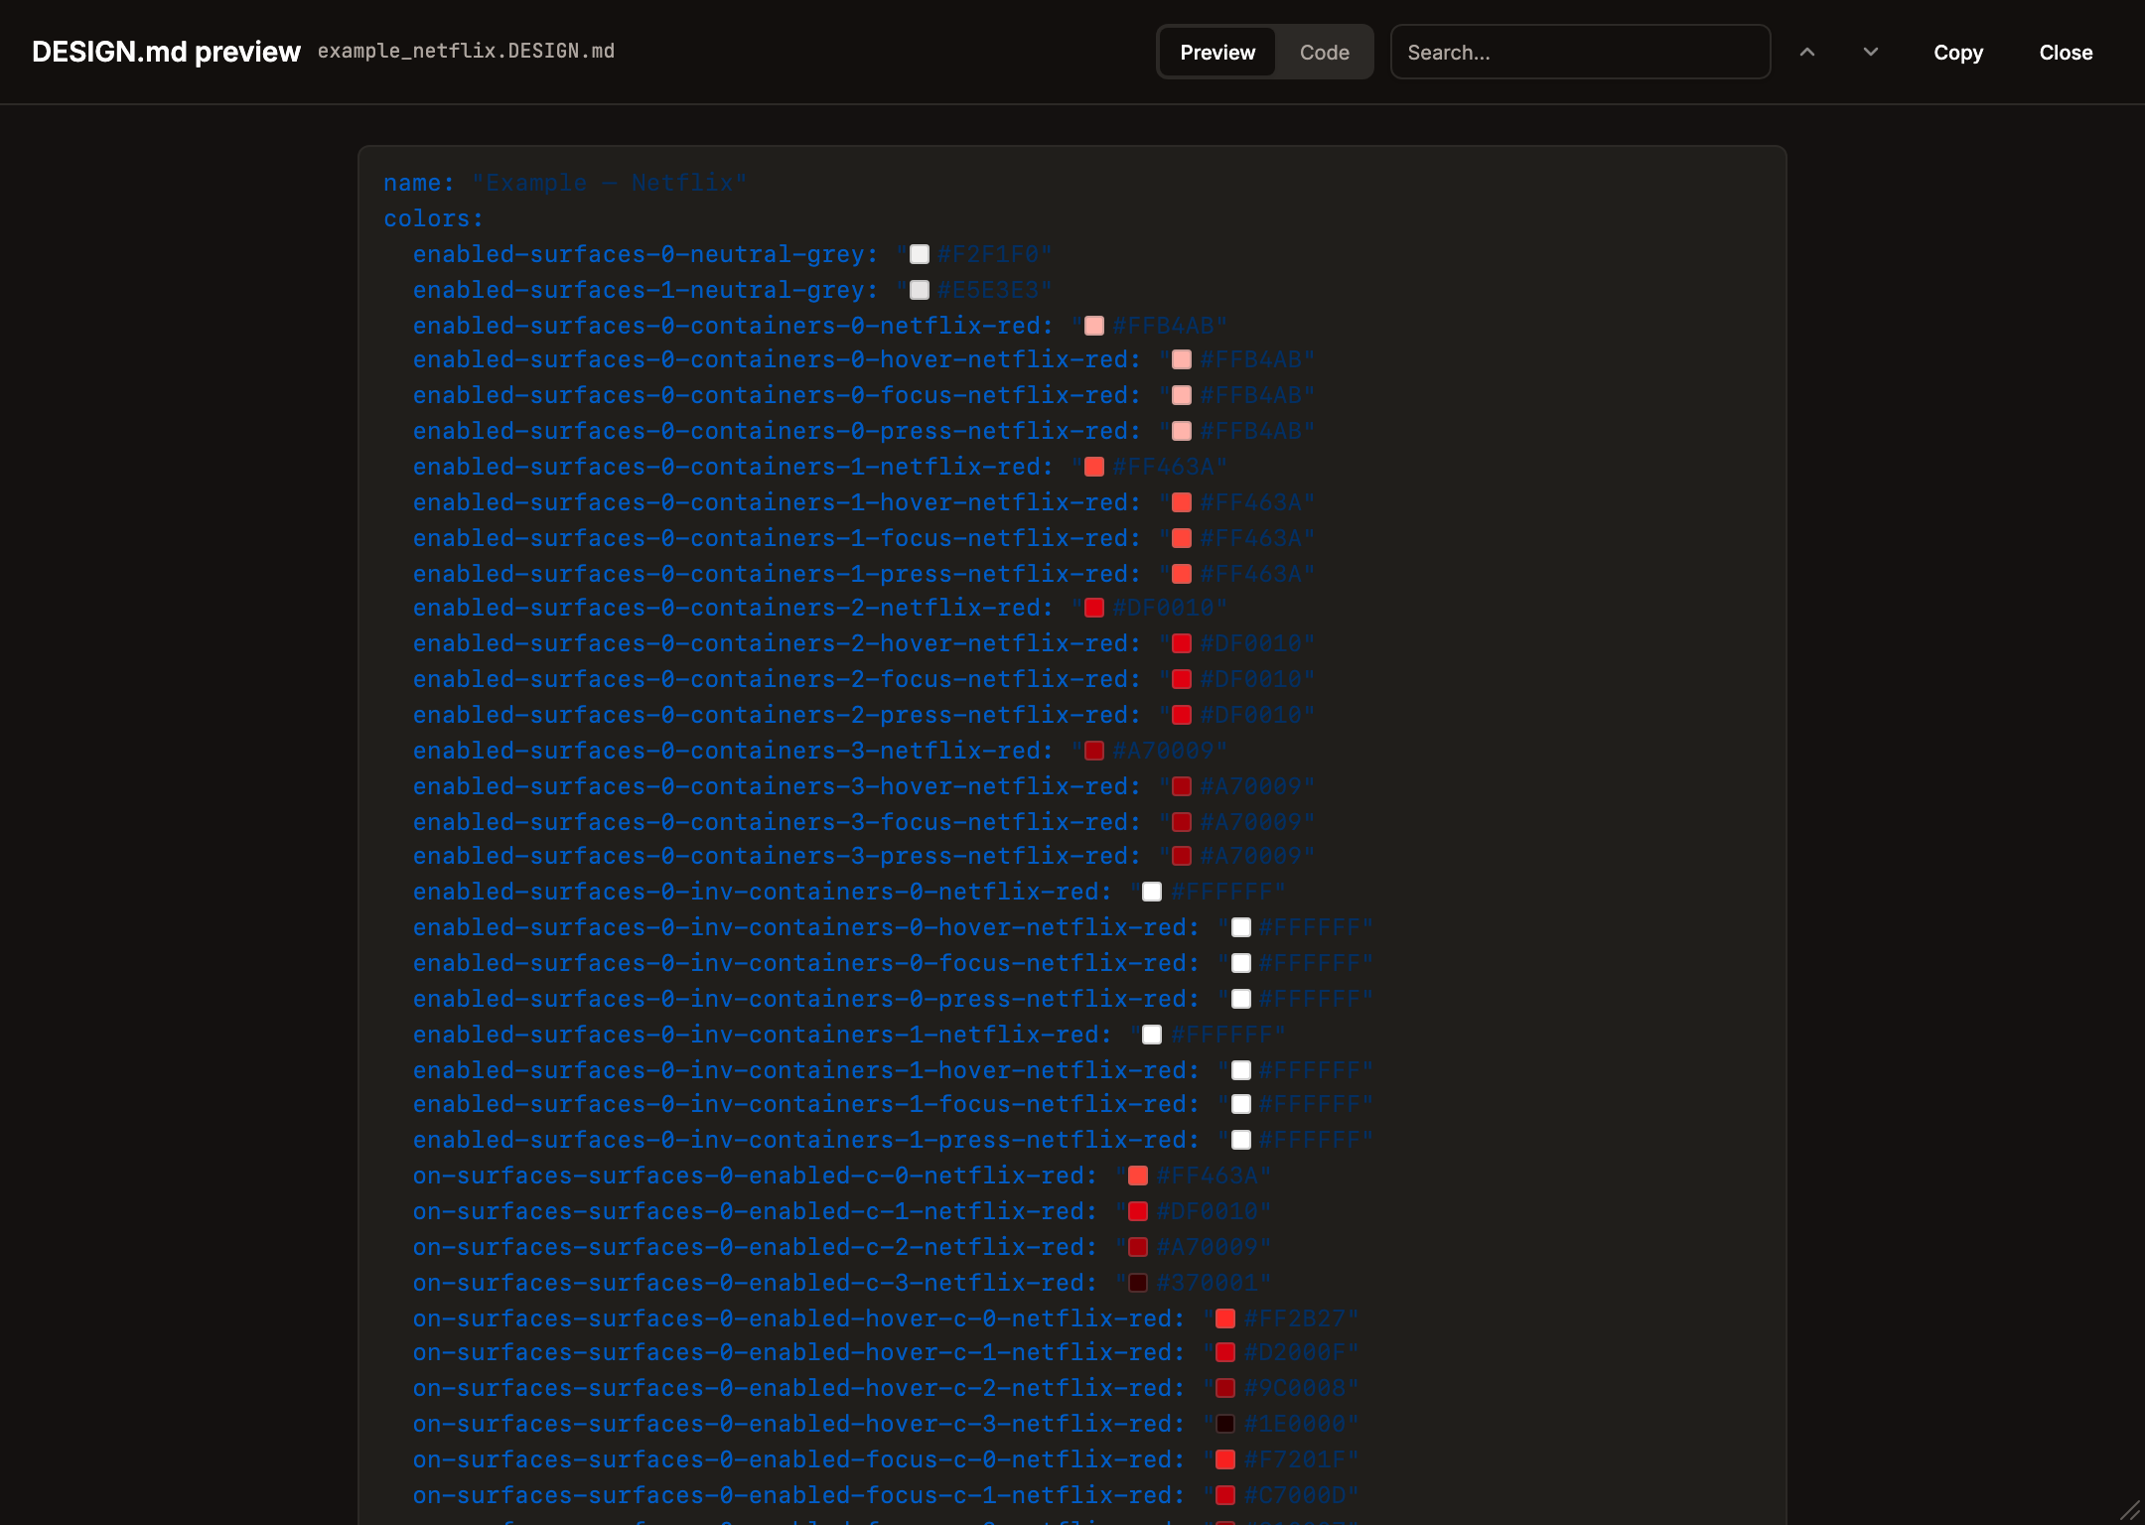Click the #D2000F hex value
Image resolution: width=2145 pixels, height=1525 pixels.
[1294, 1353]
